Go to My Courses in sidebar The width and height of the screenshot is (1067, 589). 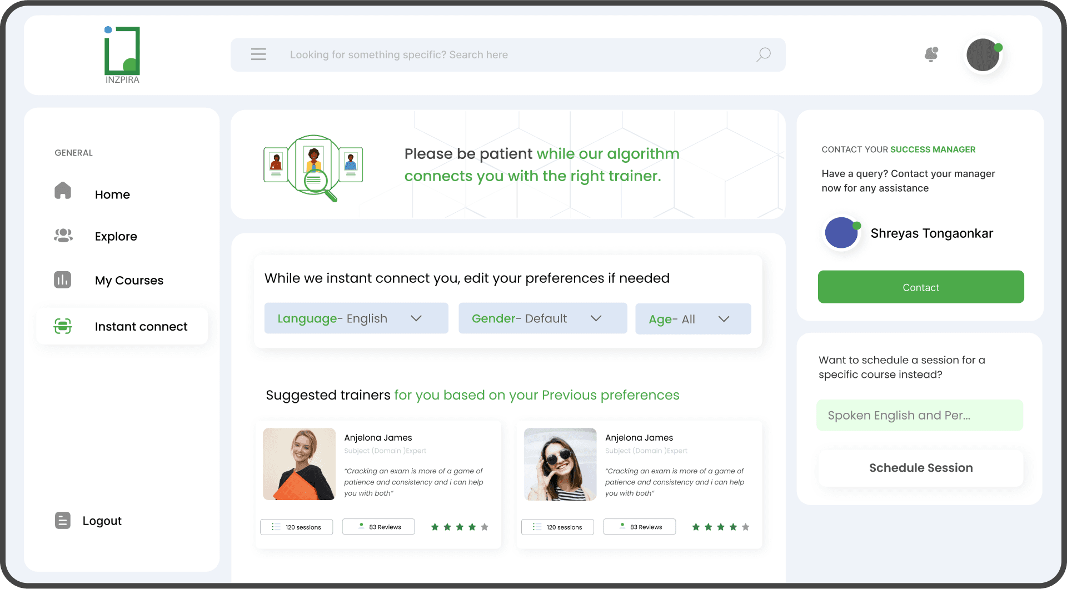pyautogui.click(x=129, y=280)
